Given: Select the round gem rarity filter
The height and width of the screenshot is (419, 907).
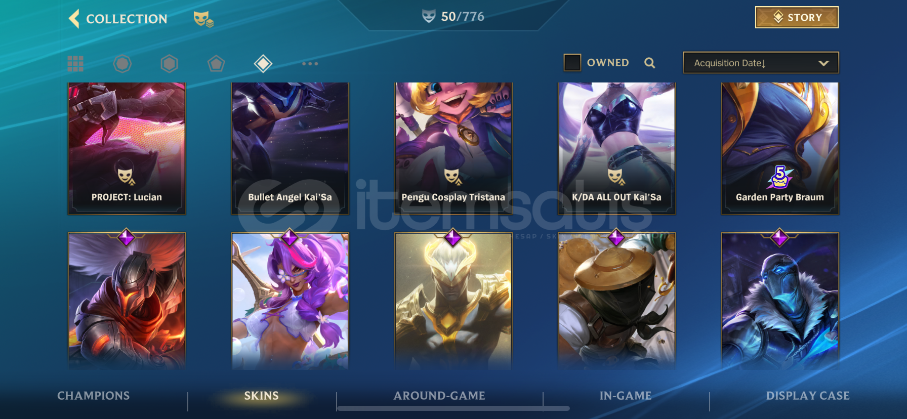Looking at the screenshot, I should 122,64.
